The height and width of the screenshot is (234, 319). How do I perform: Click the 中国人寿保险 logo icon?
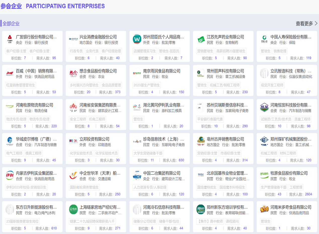coord(264,39)
